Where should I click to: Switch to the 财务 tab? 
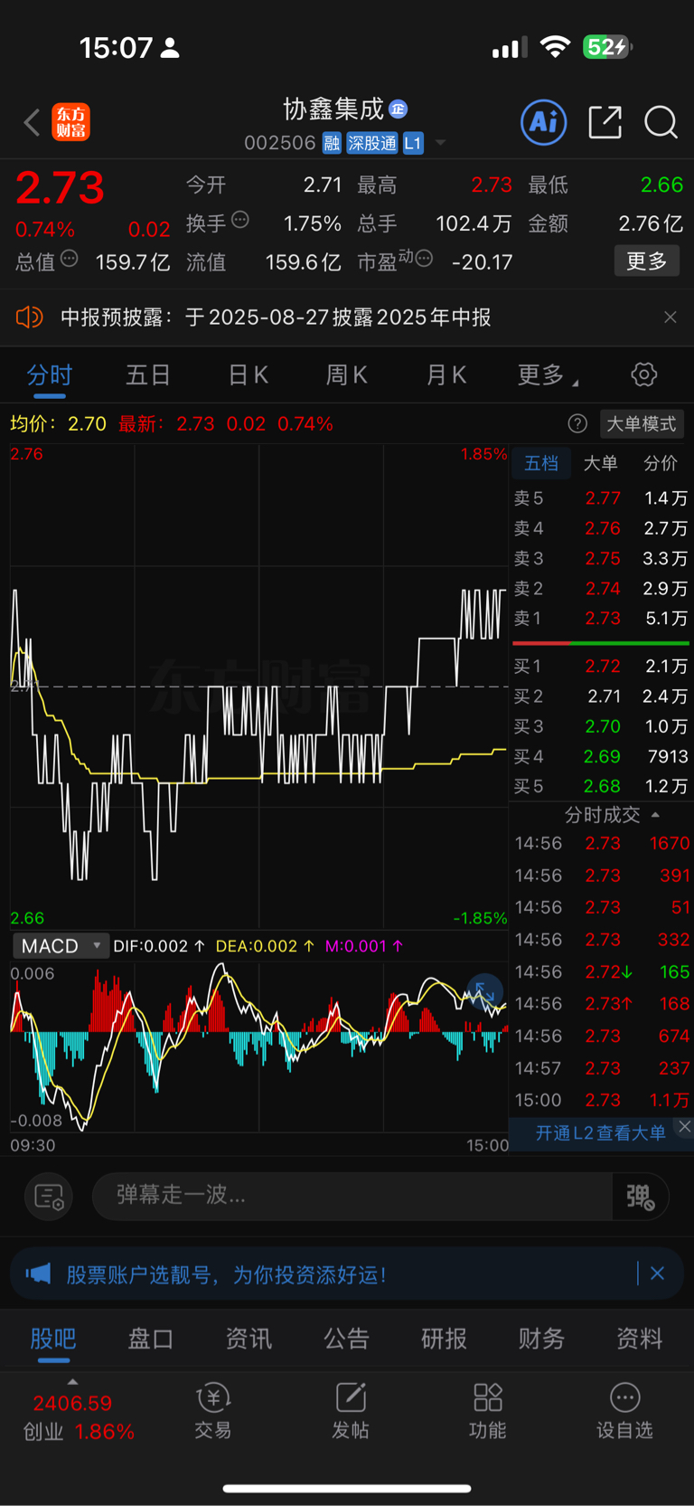(x=541, y=1339)
